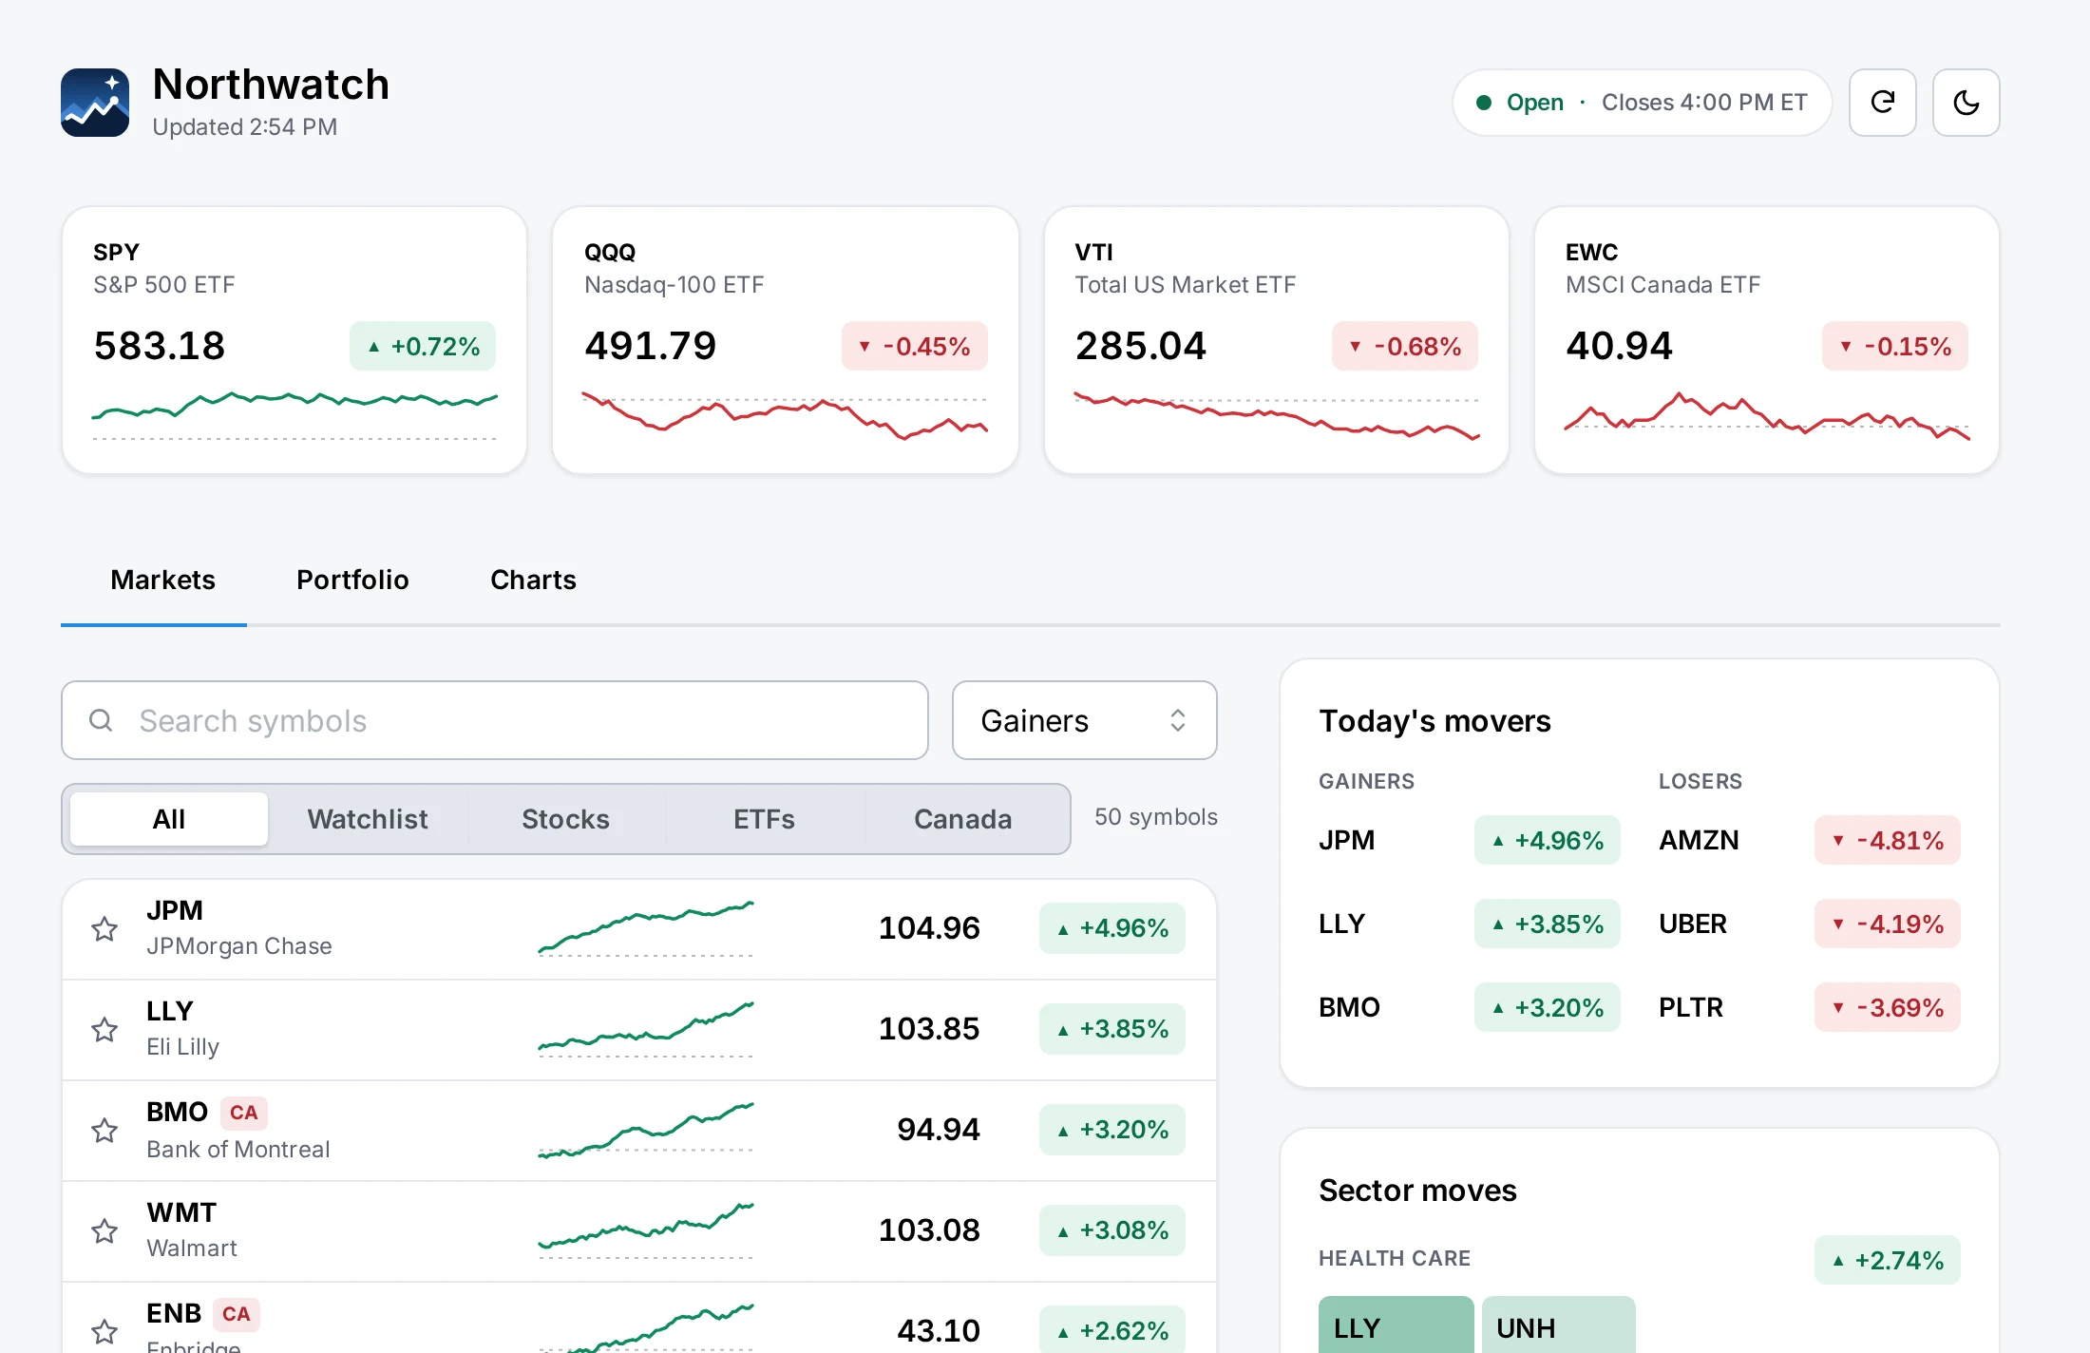Click the Northwatch app logo
Viewport: 2090px width, 1353px height.
tap(95, 103)
